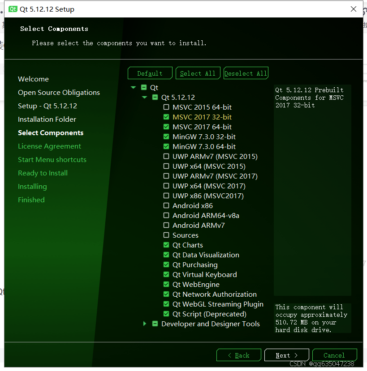The height and width of the screenshot is (371, 367).
Task: Click the Installing step in sidebar
Action: [32, 187]
